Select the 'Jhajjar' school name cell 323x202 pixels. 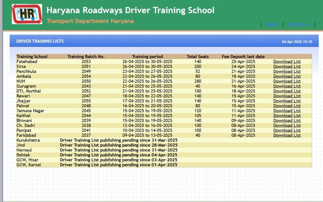[23, 101]
